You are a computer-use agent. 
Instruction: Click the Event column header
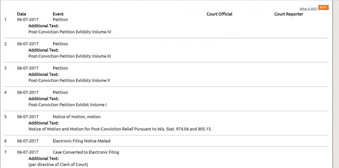(58, 14)
